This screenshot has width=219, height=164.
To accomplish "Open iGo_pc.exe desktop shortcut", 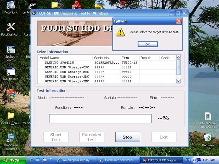I will [11, 72].
